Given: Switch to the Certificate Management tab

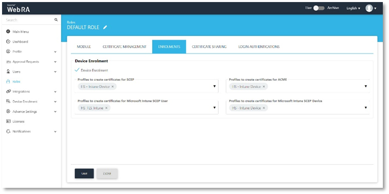Looking at the screenshot, I should (124, 47).
